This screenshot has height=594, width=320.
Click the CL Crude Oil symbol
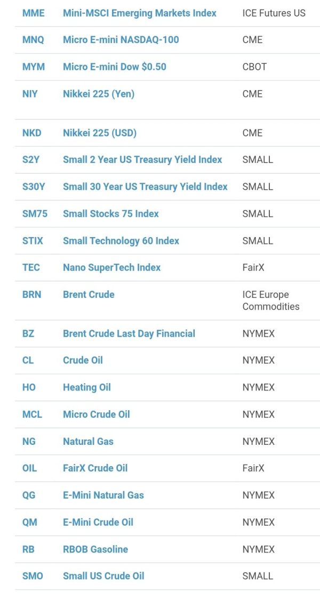click(x=28, y=361)
